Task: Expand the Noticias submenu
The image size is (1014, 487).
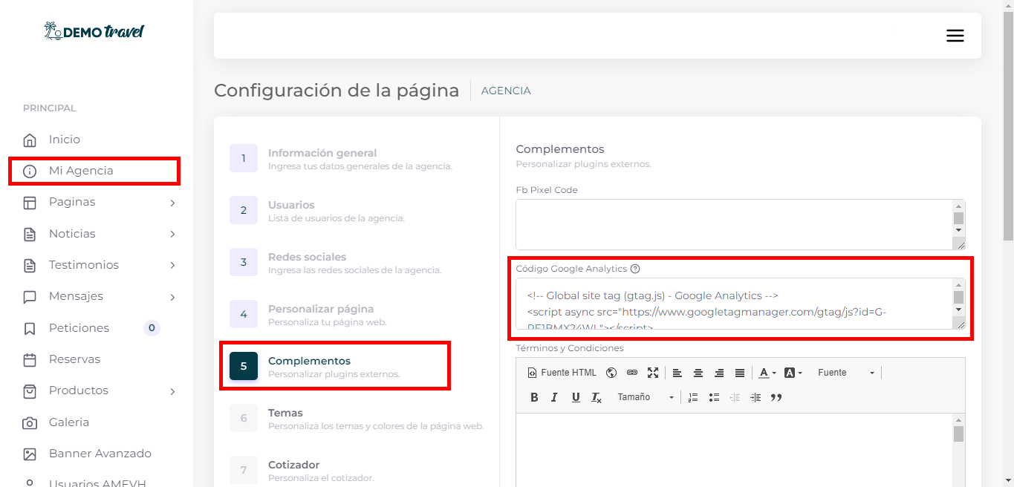Action: click(x=172, y=234)
